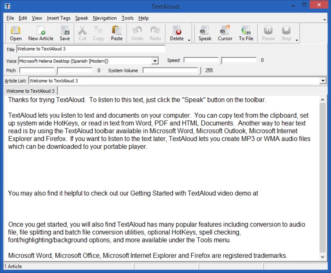Open the Help menu

(144, 18)
